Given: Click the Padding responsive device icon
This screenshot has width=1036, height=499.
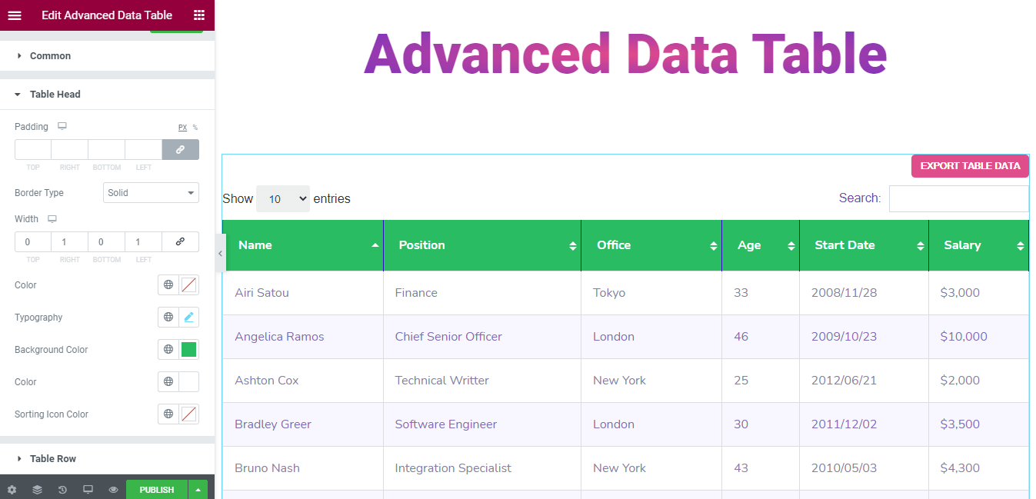Looking at the screenshot, I should pos(62,126).
